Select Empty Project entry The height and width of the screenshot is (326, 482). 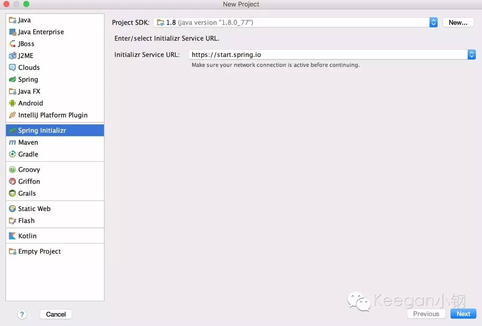pos(40,251)
